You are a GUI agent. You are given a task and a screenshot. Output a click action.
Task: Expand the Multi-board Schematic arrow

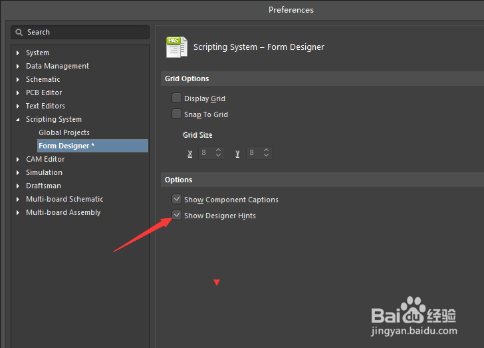click(x=17, y=199)
